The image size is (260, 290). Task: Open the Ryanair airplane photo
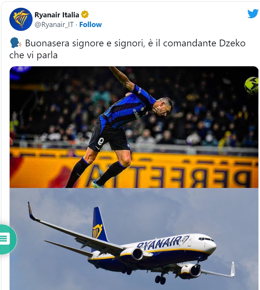point(134,239)
